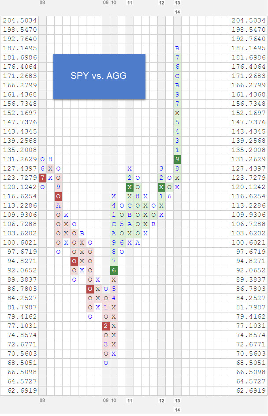Click right-axis price label 100.6021
This screenshot has width=268, height=416.
(249, 242)
